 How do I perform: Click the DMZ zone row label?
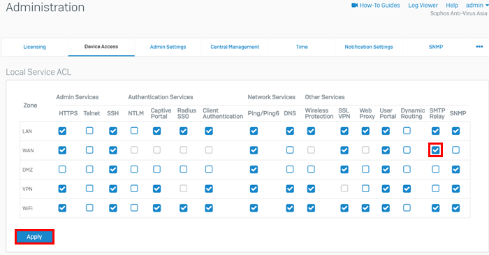click(x=27, y=170)
